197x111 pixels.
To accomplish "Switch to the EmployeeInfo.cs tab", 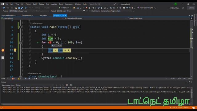I will 27,15.
